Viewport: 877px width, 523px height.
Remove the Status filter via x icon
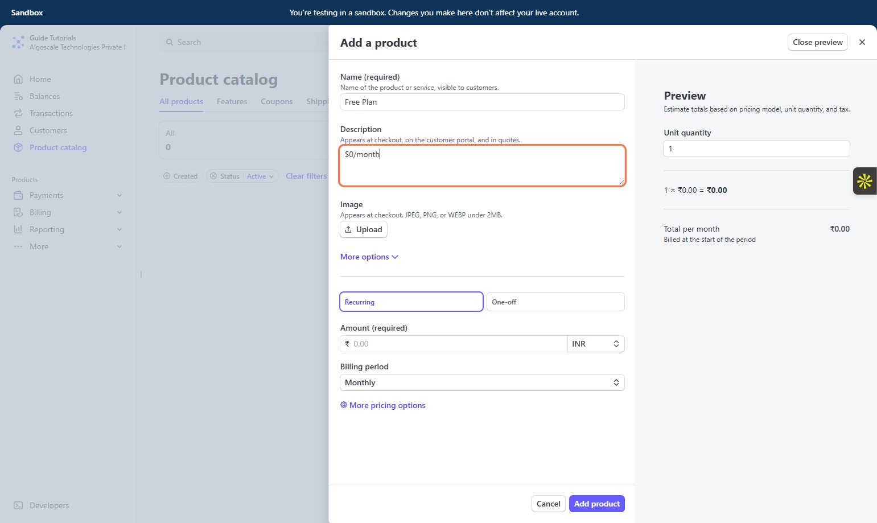click(213, 176)
